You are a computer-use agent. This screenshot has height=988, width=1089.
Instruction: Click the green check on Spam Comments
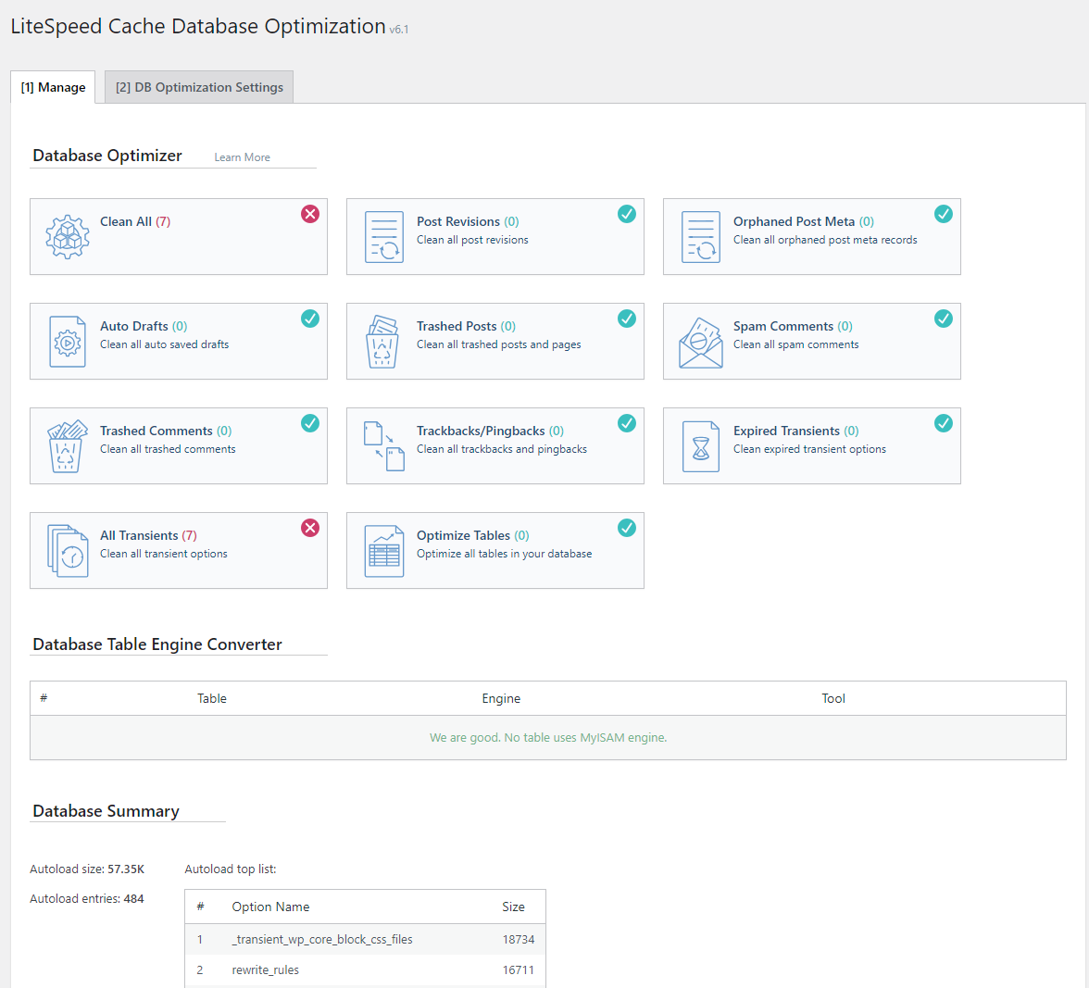tap(944, 319)
